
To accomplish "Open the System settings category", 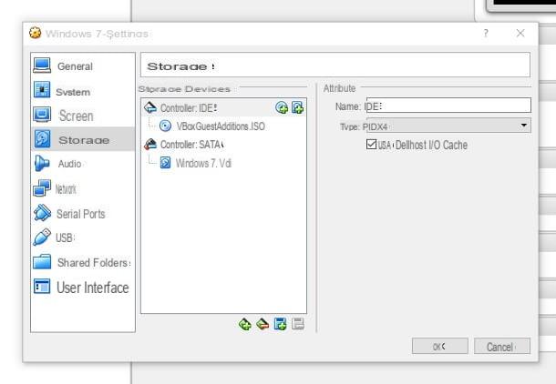I will 83,92.
